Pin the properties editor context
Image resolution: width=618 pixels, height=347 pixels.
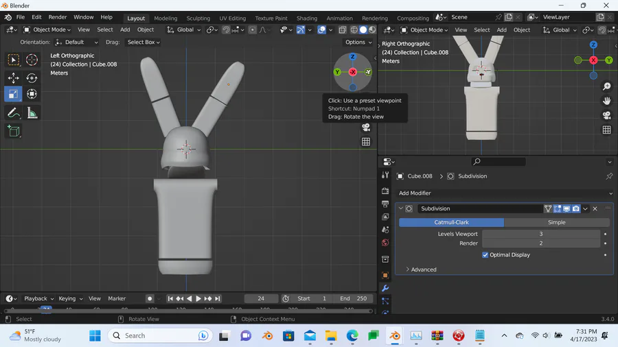609,176
